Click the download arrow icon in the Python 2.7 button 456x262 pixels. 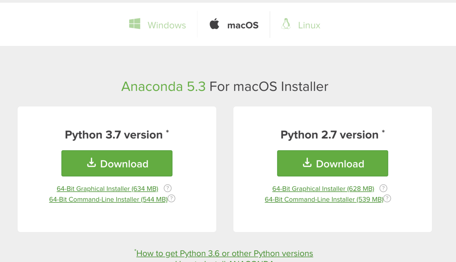point(307,163)
